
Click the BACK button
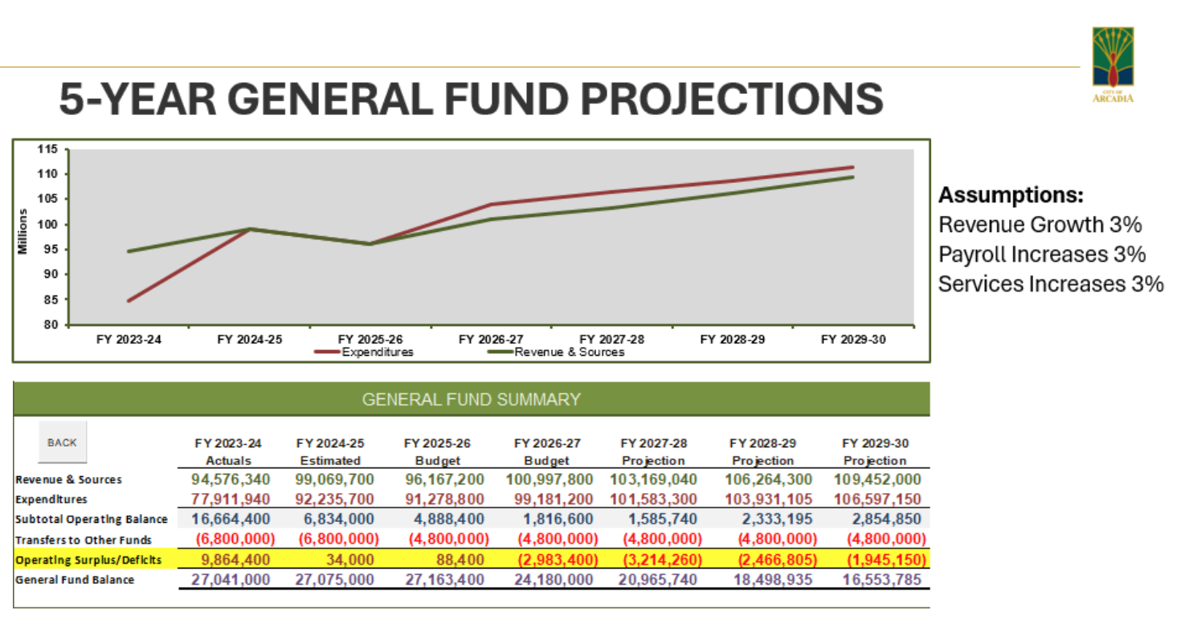tap(62, 442)
